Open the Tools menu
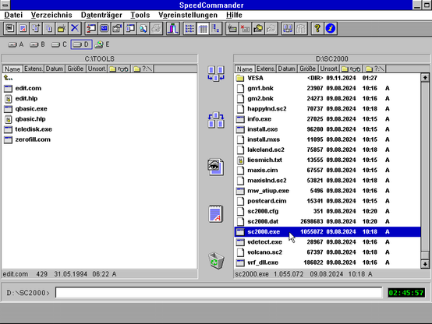432x324 pixels. click(x=140, y=15)
